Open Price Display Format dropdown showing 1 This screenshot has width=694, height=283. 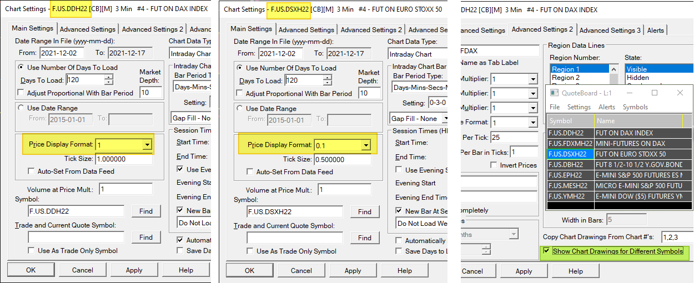pyautogui.click(x=147, y=144)
